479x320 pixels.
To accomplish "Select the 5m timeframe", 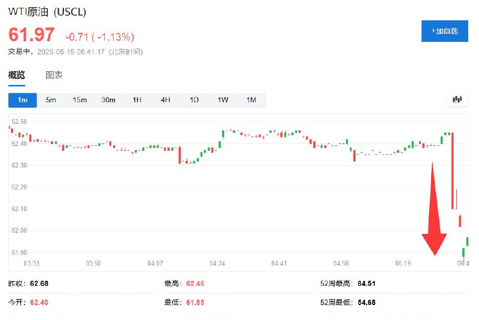I will pos(51,100).
